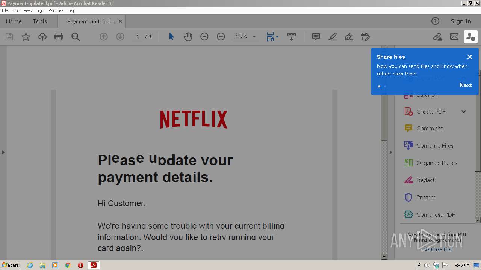Open the View menu

click(28, 10)
